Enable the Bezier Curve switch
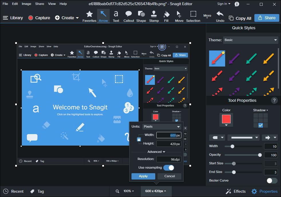 (272, 180)
